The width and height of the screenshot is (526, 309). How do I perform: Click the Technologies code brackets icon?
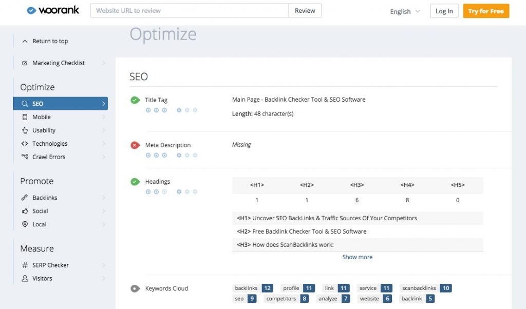pos(25,143)
